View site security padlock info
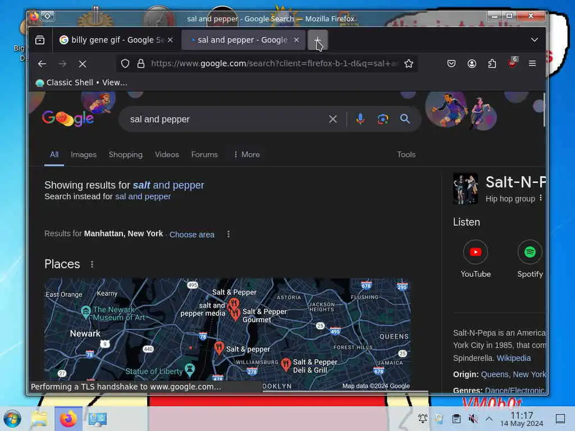This screenshot has height=431, width=575. pyautogui.click(x=141, y=64)
